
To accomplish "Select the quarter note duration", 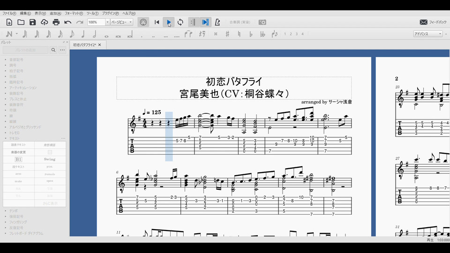I will 83,34.
